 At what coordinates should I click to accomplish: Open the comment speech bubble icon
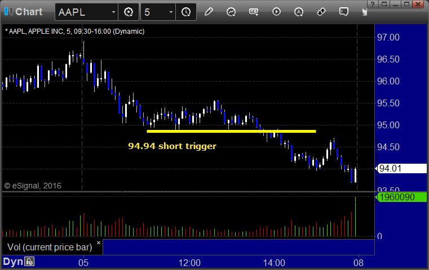click(x=344, y=12)
